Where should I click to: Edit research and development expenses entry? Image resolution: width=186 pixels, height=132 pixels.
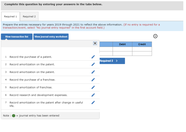[x=93, y=95]
